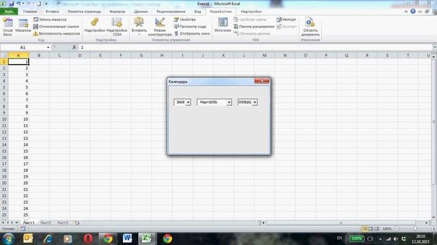Switch to the Данные tab
The width and height of the screenshot is (437, 245).
tap(141, 12)
